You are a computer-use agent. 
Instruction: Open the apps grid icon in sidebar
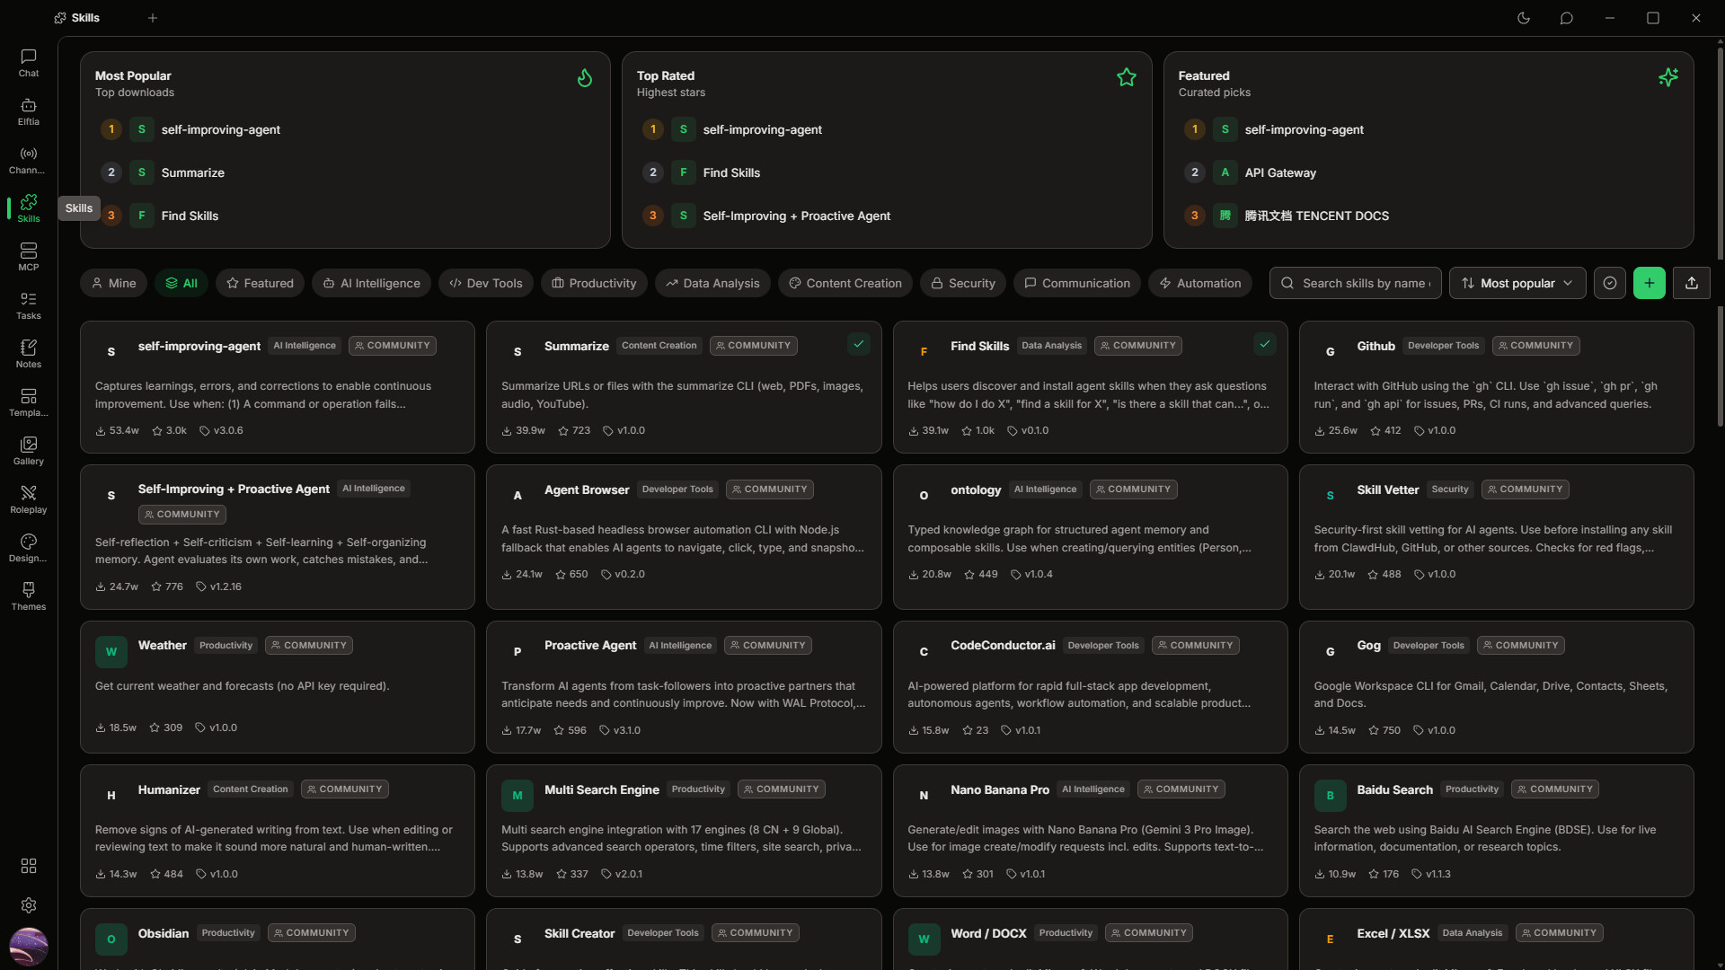[x=29, y=866]
